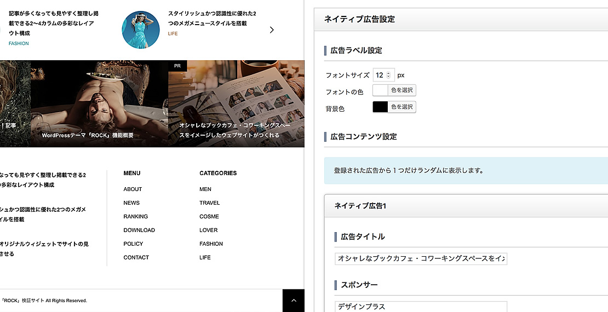Viewport: 608px width, 312px height.
Task: Open the CONTACT footer link
Action: [136, 257]
